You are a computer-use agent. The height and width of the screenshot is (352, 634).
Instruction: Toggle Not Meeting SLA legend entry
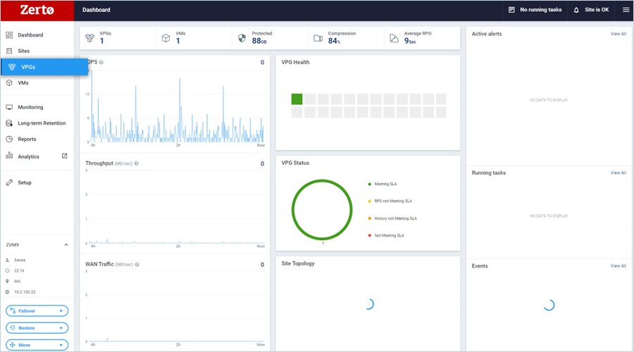tap(389, 235)
